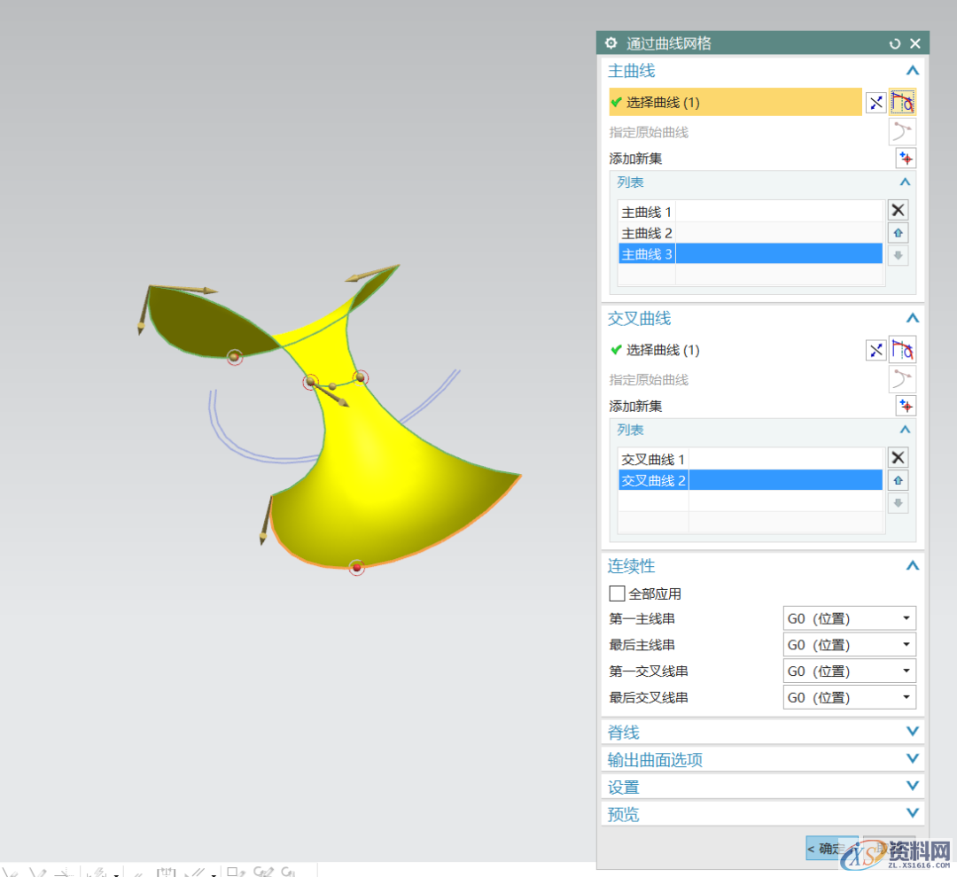Open the 最后交叉线串 continuity dropdown

pyautogui.click(x=849, y=697)
